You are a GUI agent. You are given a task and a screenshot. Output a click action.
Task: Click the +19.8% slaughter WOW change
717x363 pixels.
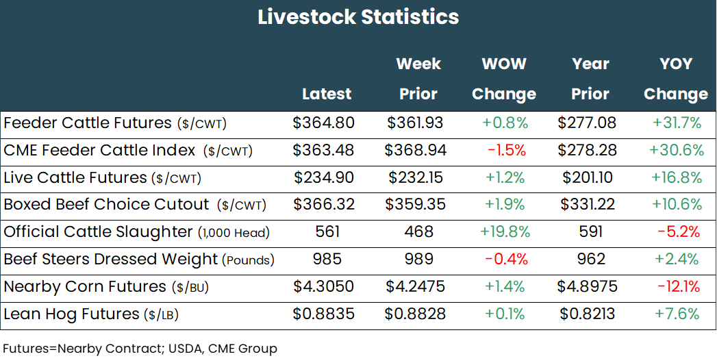point(505,232)
